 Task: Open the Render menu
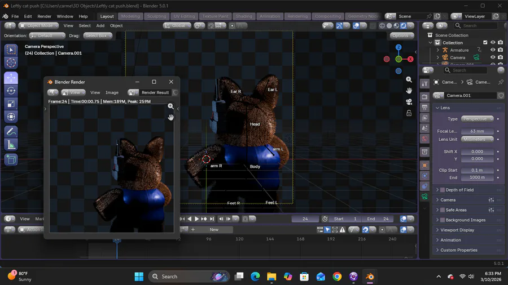coord(44,16)
